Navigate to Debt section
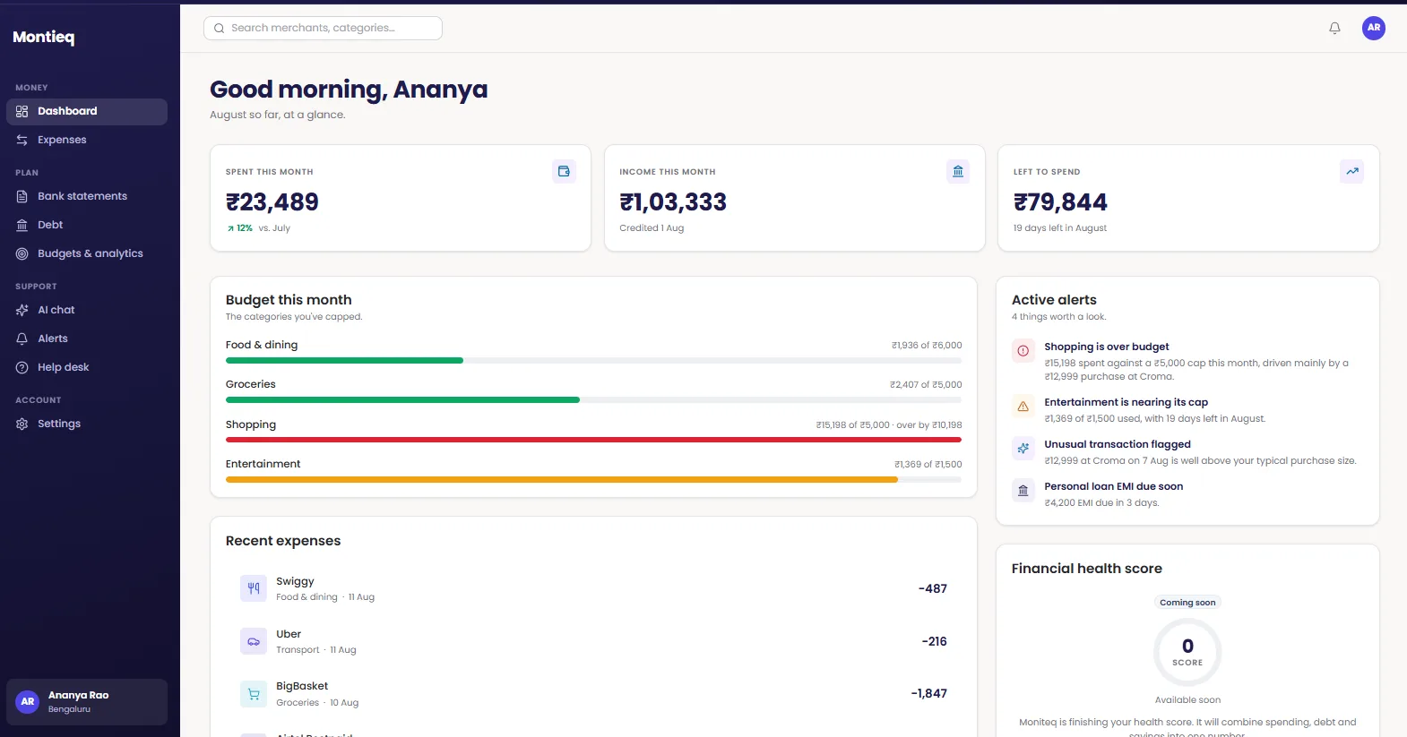The height and width of the screenshot is (737, 1407). [87, 225]
